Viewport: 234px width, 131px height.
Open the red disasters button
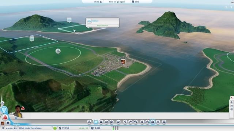[5, 118]
